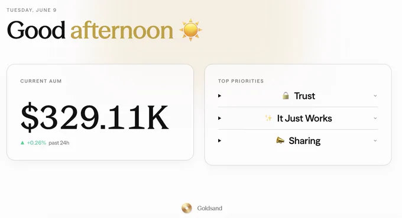Open the Sharing row chevron dropdown
The image size is (402, 218).
pyautogui.click(x=375, y=140)
